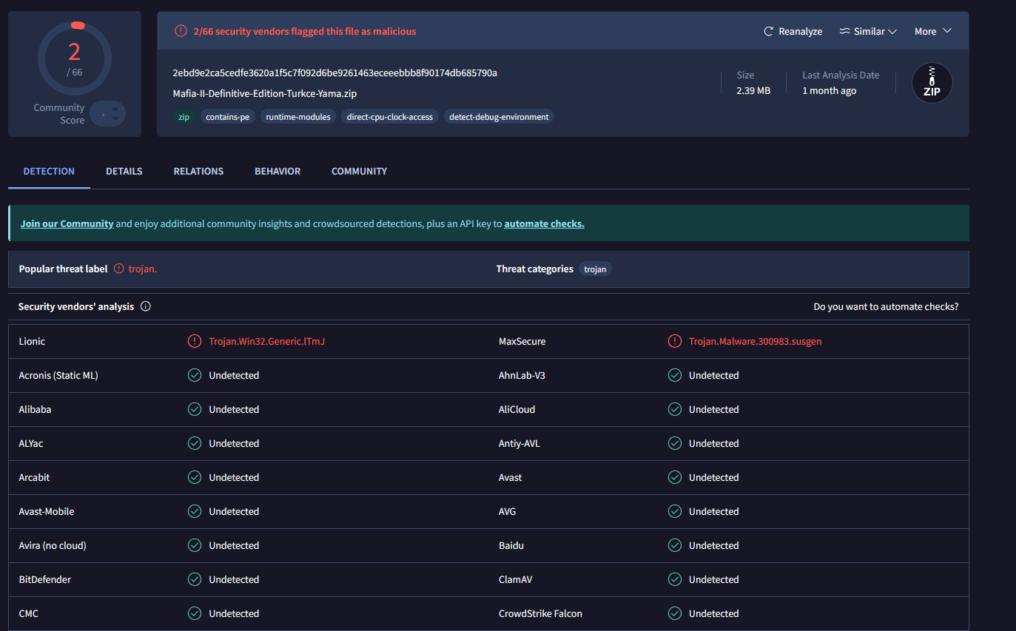
Task: Click the Undetected result in the Baidu row
Action: pyautogui.click(x=714, y=545)
